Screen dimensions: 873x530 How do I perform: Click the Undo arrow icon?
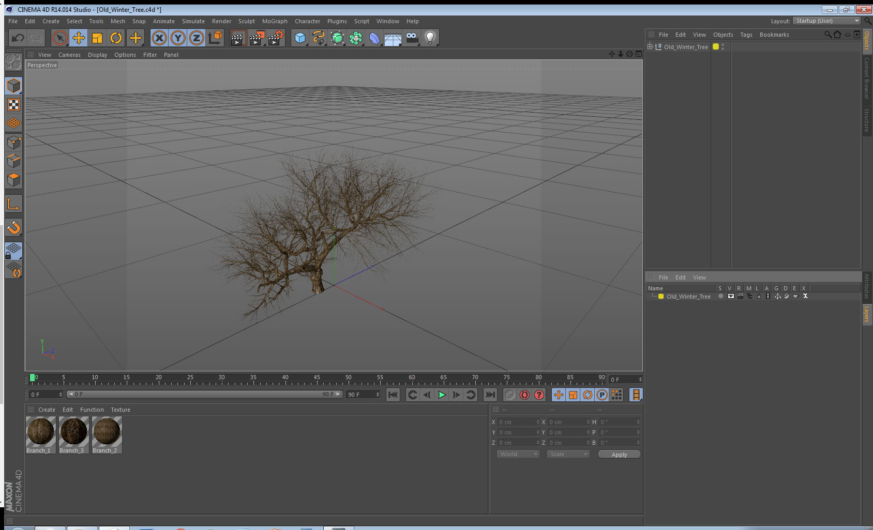click(18, 38)
